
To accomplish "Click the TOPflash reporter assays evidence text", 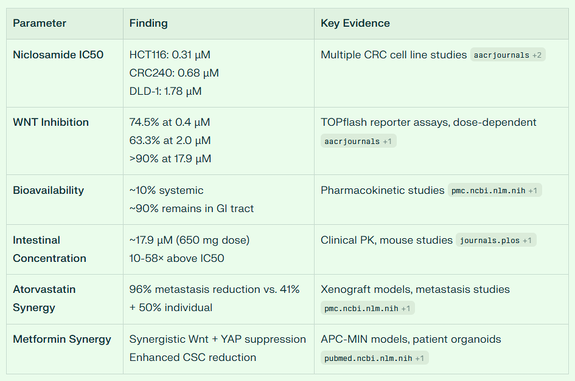I will [x=428, y=122].
